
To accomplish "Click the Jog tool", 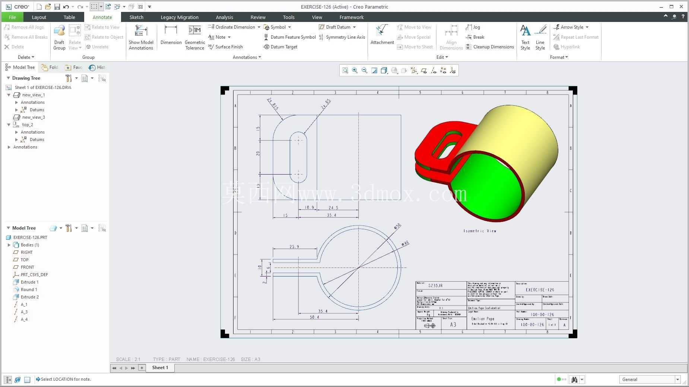I will point(473,27).
